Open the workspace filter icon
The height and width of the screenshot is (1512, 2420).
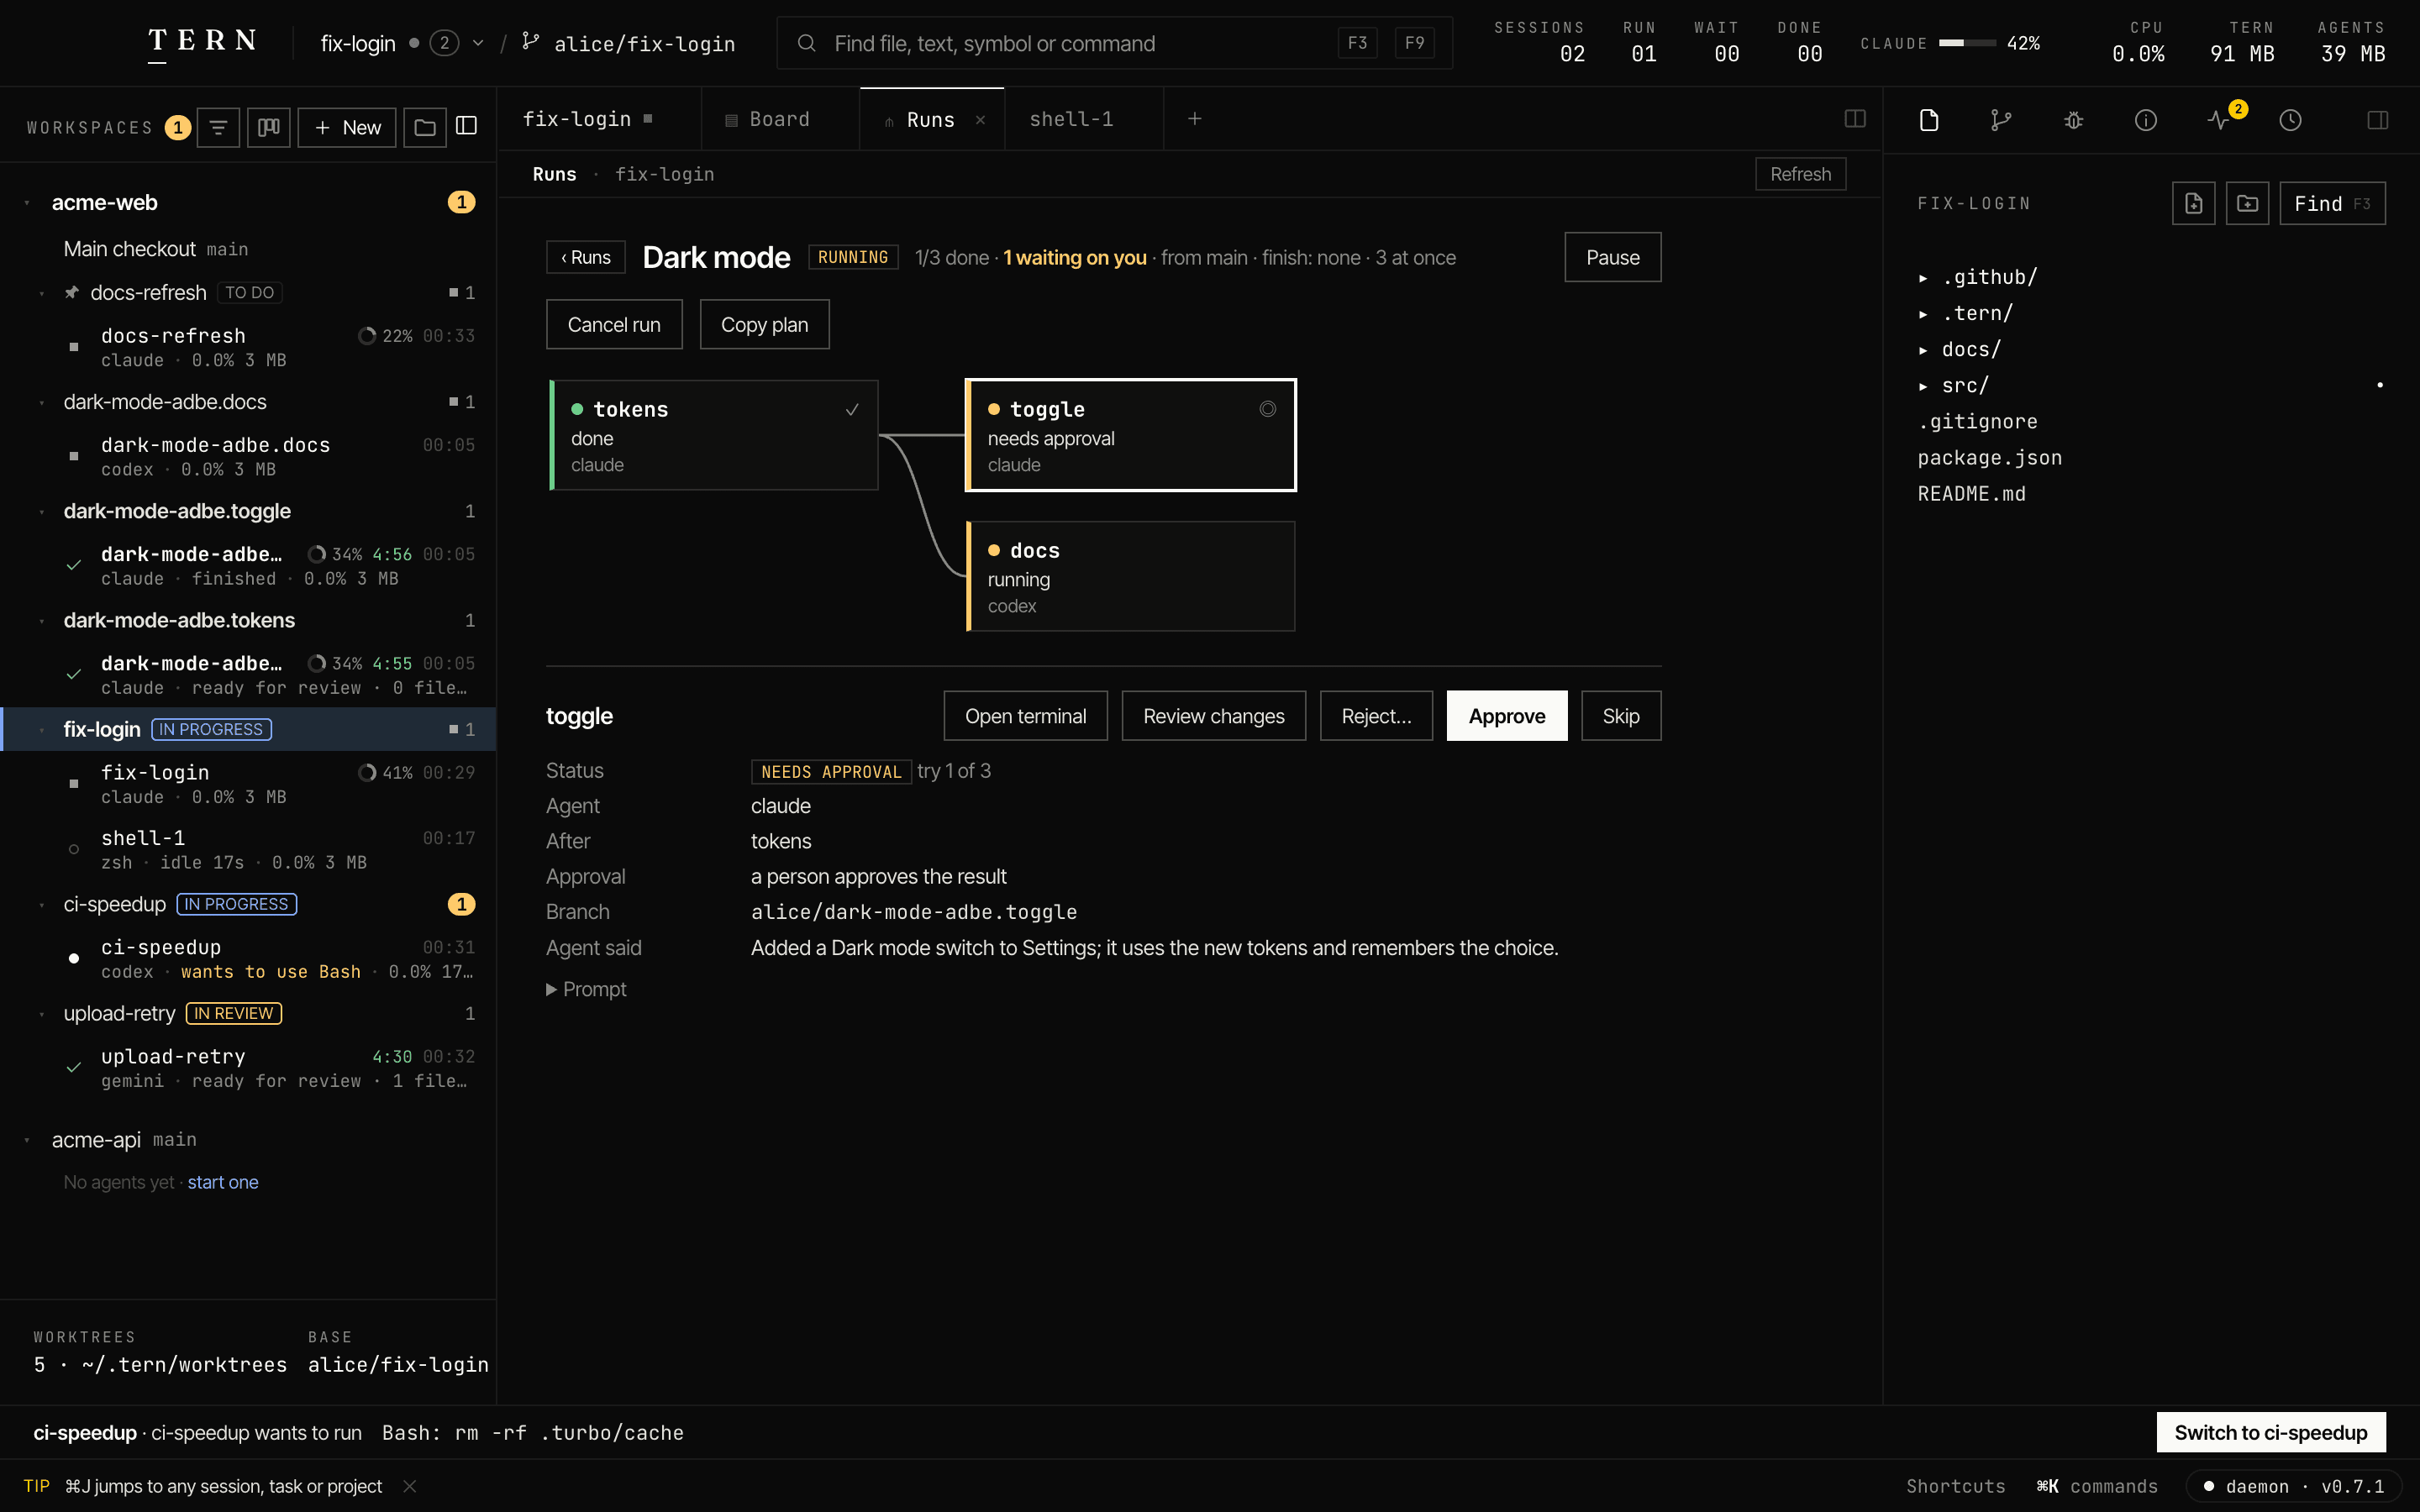click(218, 127)
